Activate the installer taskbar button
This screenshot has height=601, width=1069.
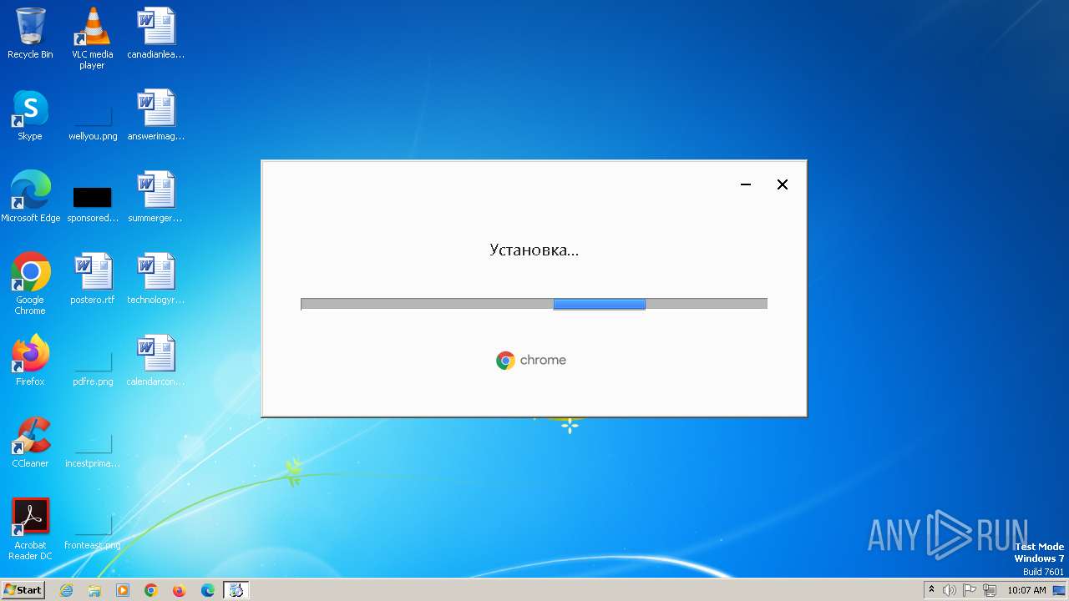point(236,590)
